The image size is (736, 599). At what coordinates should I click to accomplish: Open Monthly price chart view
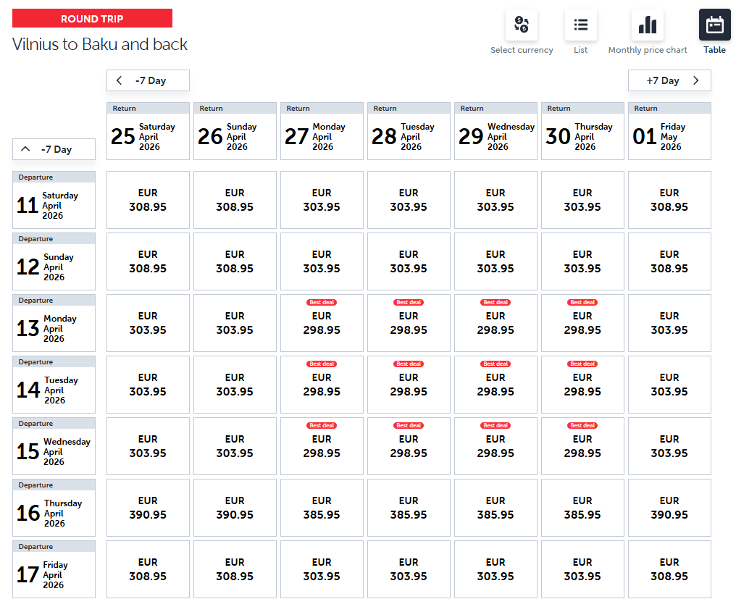(x=647, y=25)
